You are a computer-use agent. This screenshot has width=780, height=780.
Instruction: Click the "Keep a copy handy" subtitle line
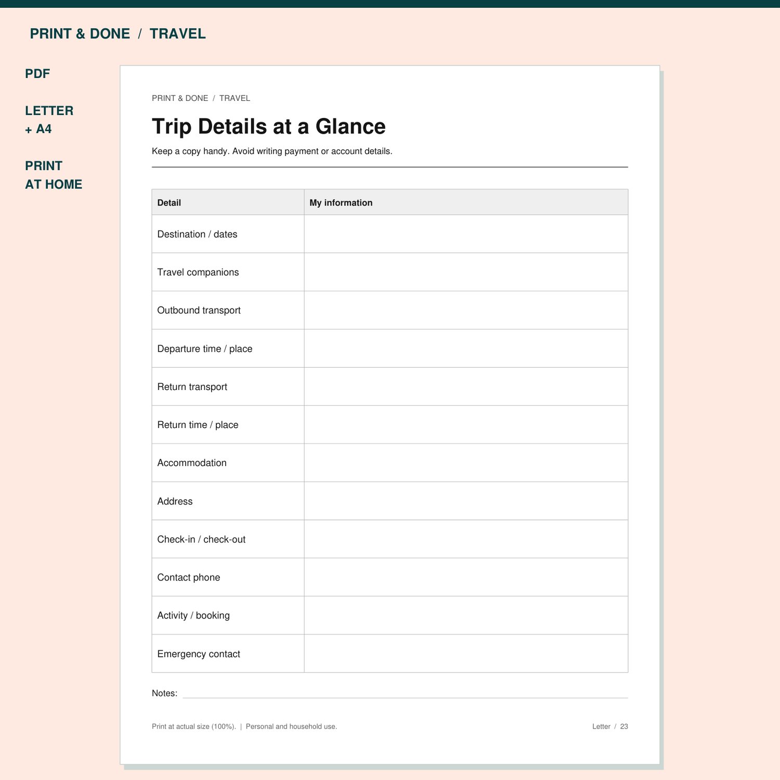tap(272, 151)
